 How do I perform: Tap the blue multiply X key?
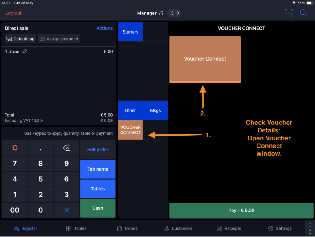click(66, 210)
